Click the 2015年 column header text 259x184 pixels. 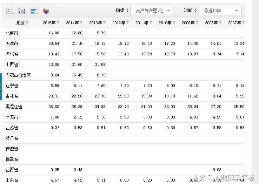(x=49, y=23)
